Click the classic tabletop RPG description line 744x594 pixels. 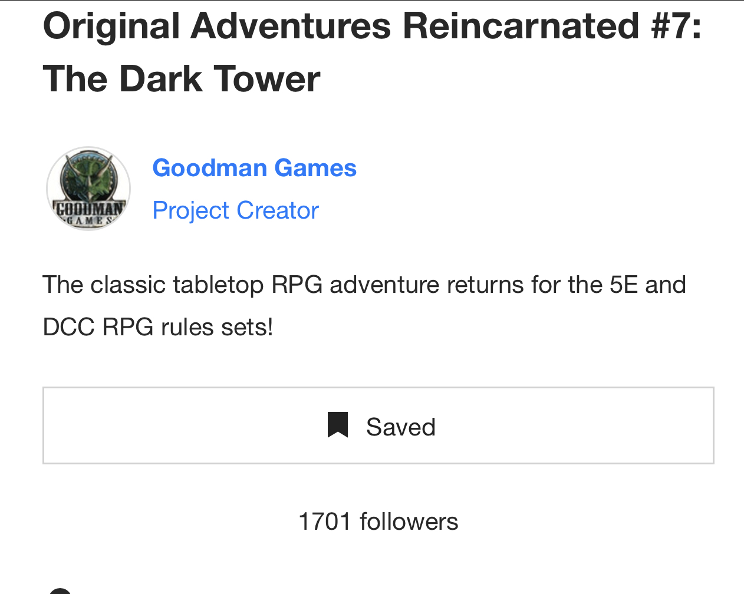(365, 285)
